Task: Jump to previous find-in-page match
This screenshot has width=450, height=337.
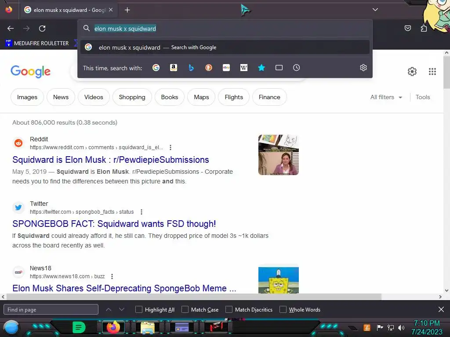Action: [109, 309]
